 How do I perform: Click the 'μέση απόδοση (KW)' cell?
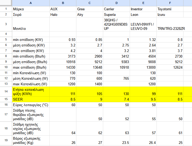(x=31, y=45)
